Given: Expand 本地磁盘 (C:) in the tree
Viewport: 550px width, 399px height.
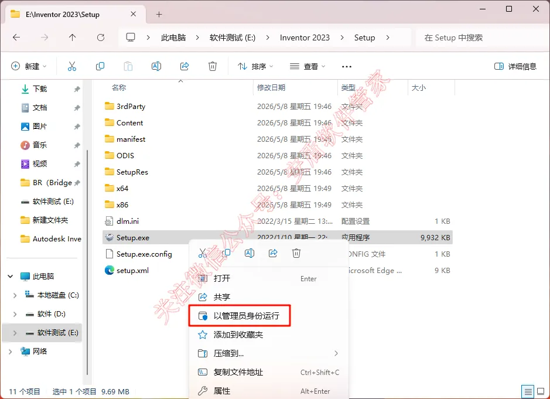Looking at the screenshot, I should [x=15, y=295].
